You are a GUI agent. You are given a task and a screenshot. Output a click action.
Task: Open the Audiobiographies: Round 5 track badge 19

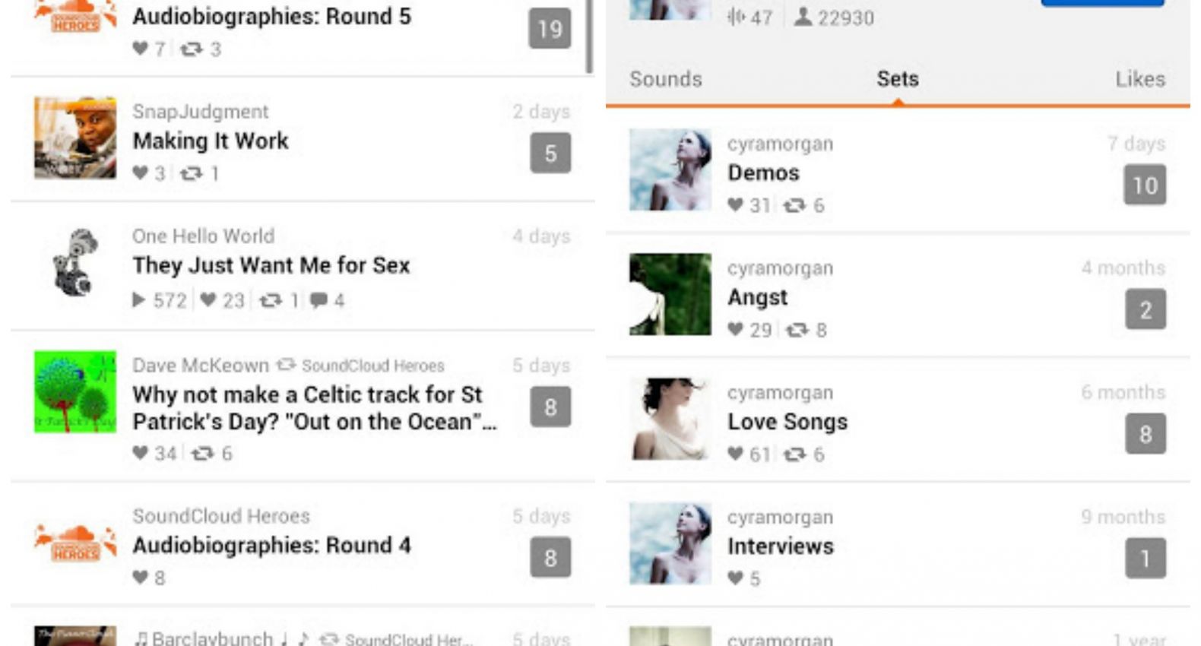(x=550, y=28)
